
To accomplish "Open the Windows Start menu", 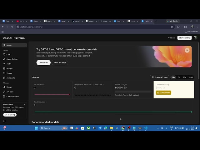I will [36, 128].
